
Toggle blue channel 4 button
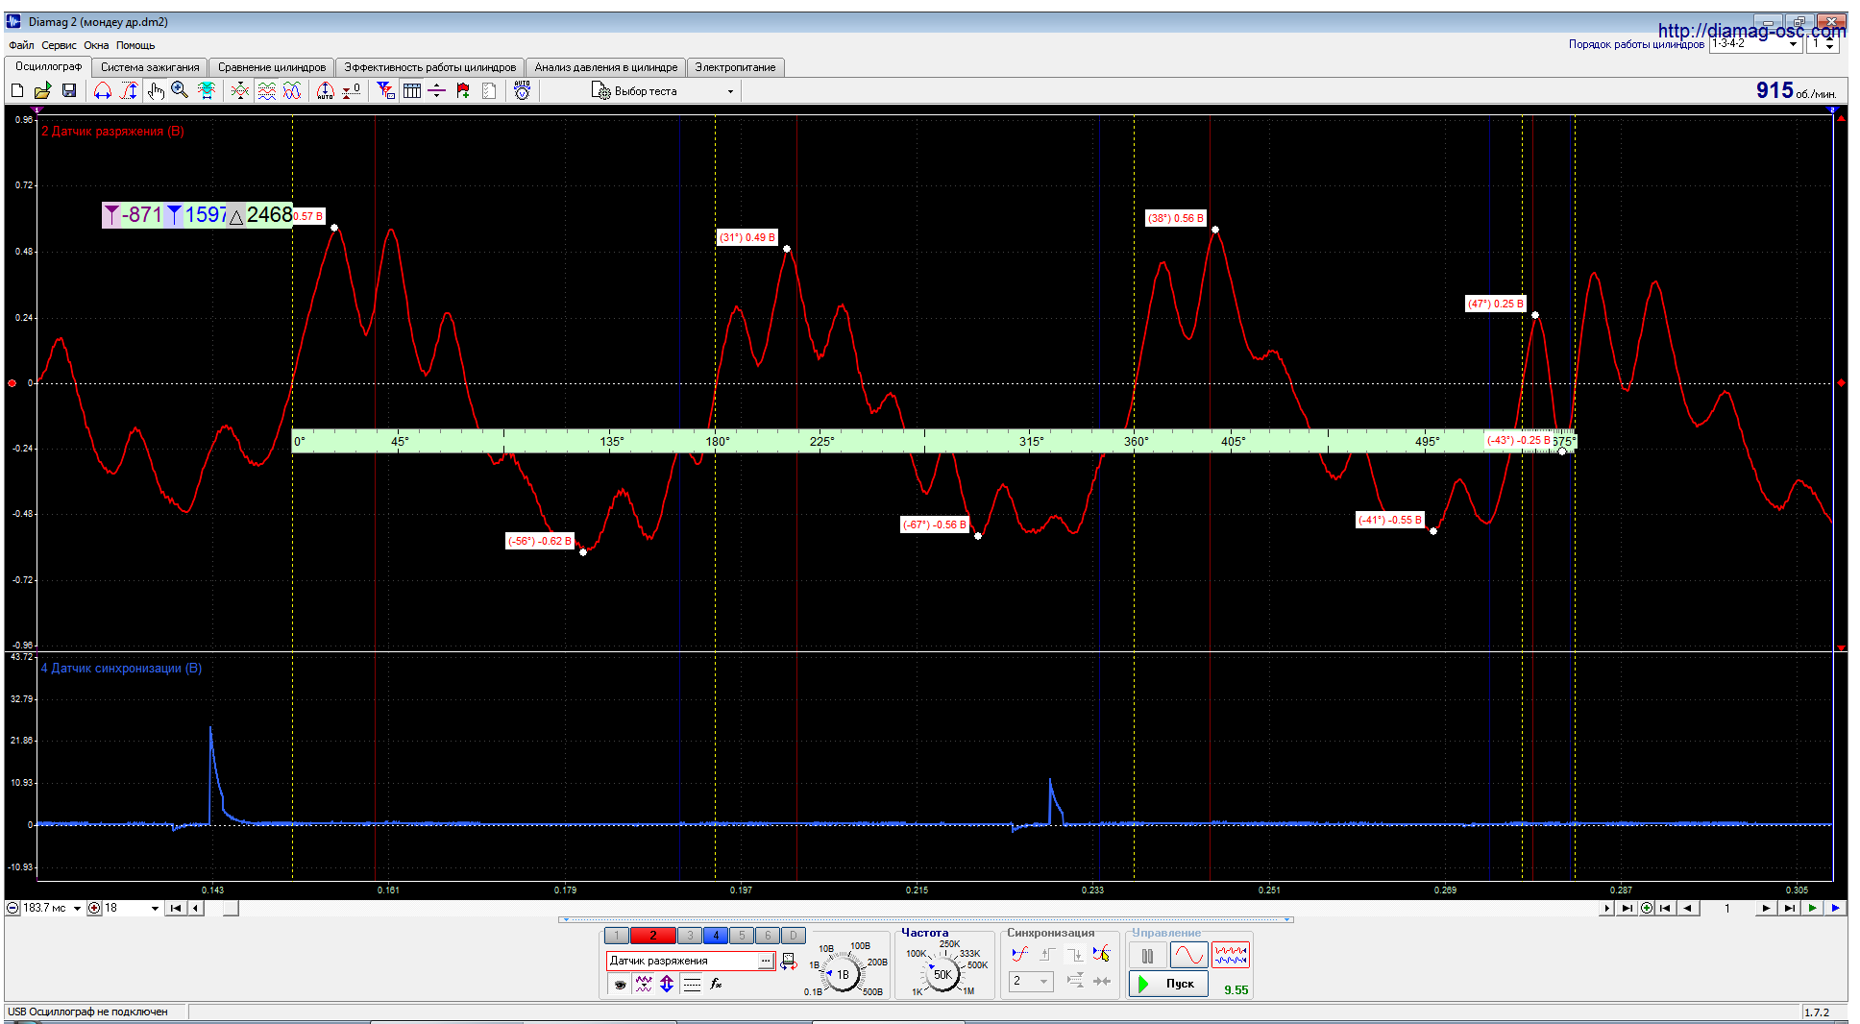(716, 936)
